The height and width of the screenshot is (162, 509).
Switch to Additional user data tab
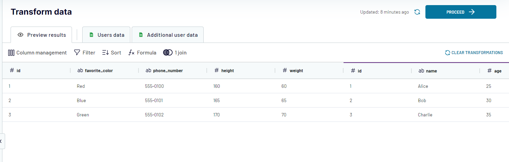172,35
